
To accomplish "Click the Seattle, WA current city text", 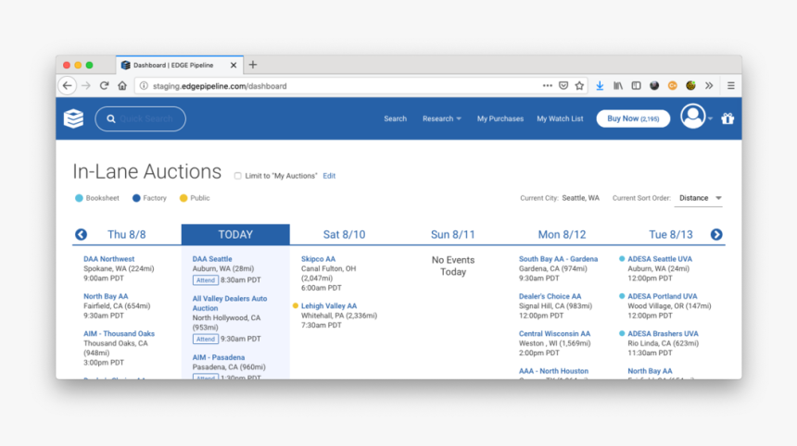I will [580, 198].
